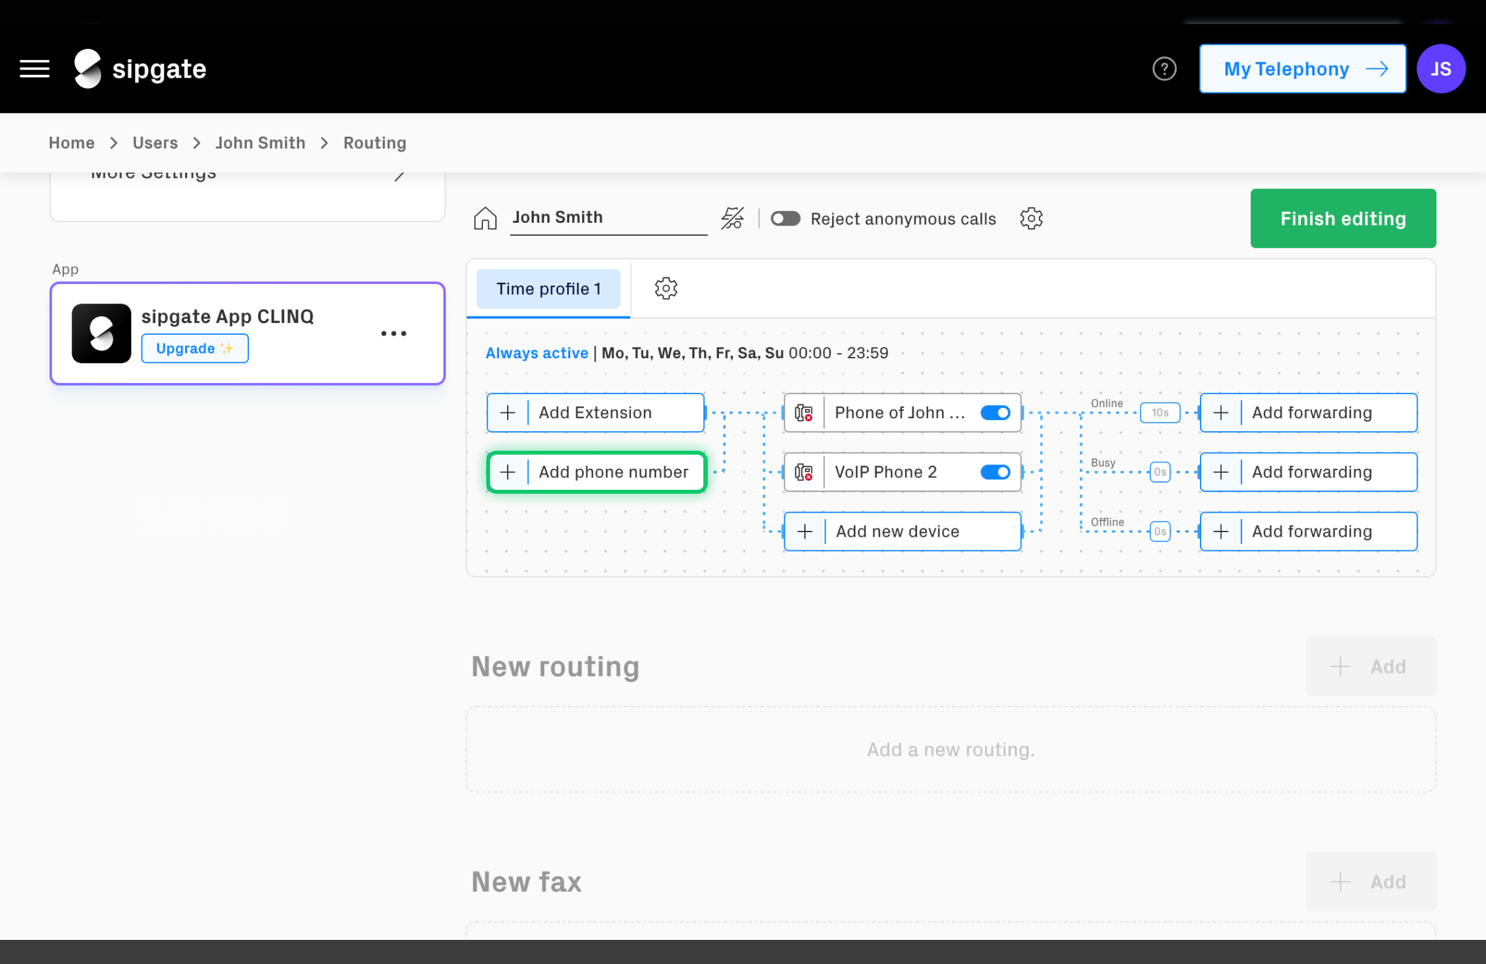Open the help question mark icon
Image resolution: width=1486 pixels, height=964 pixels.
click(1164, 68)
